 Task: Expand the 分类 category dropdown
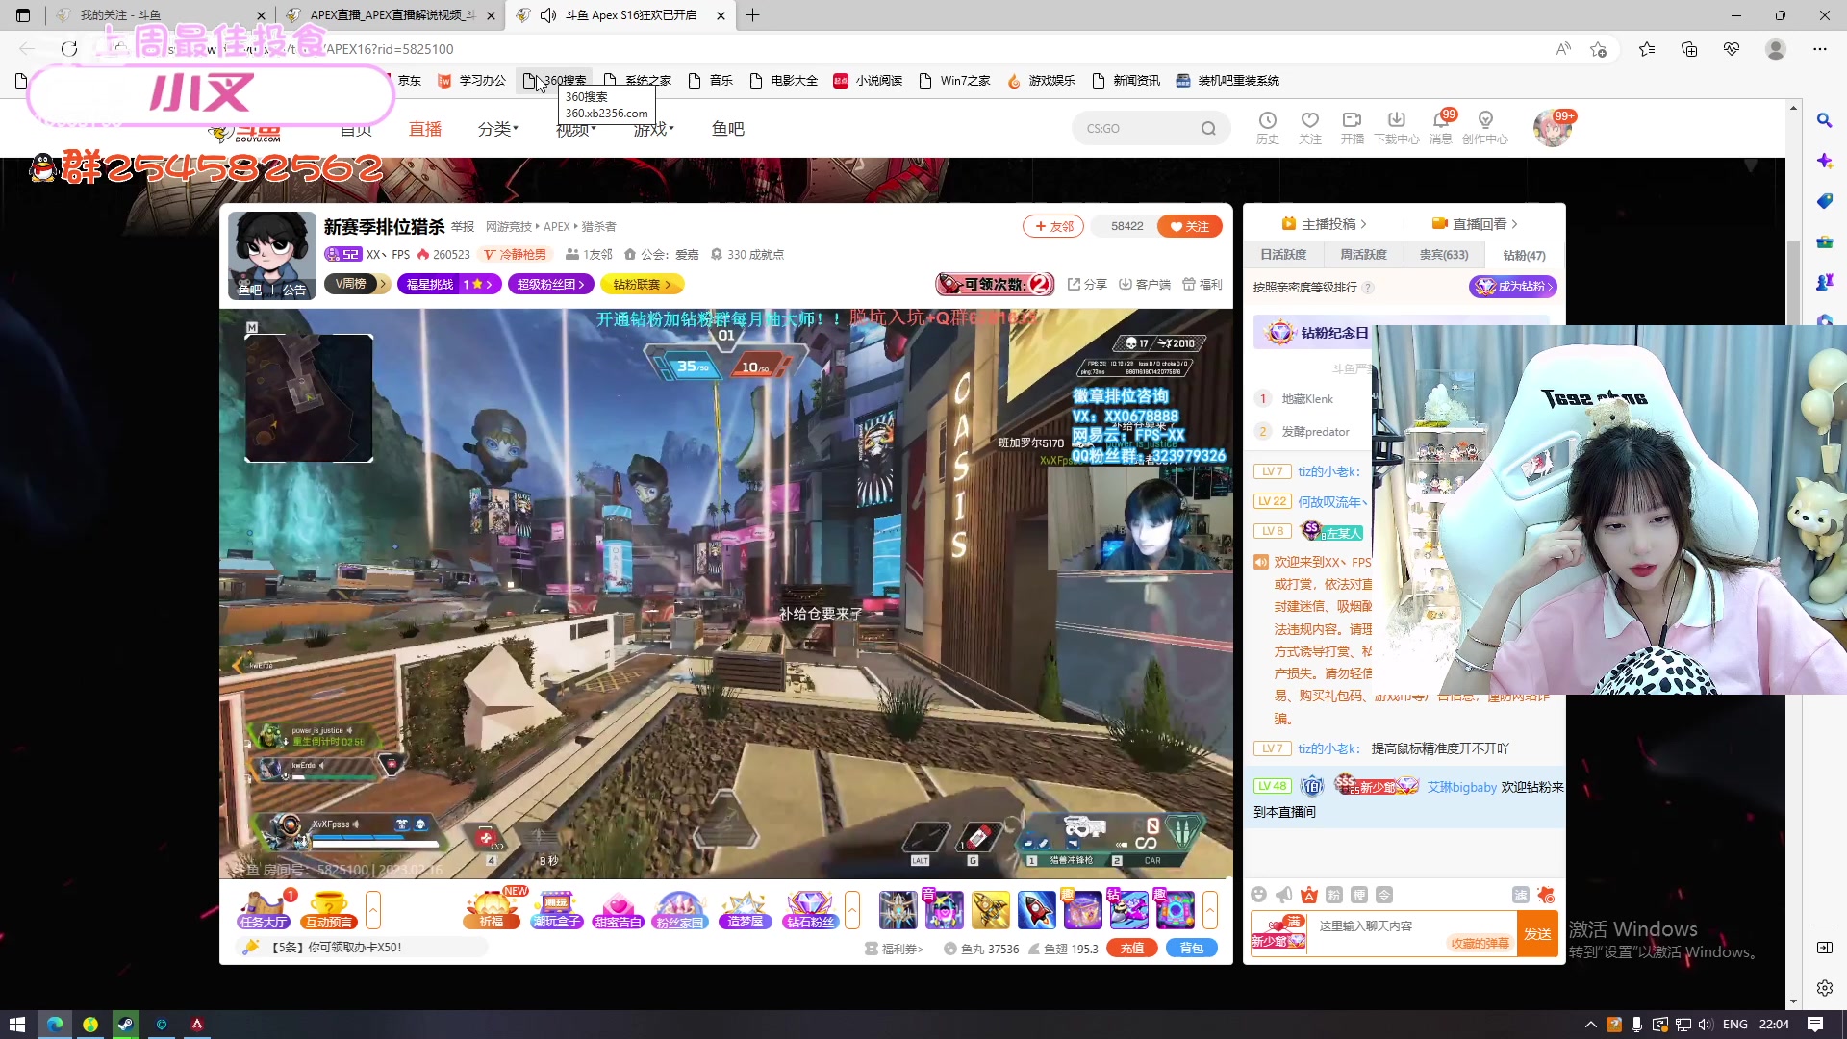coord(497,129)
